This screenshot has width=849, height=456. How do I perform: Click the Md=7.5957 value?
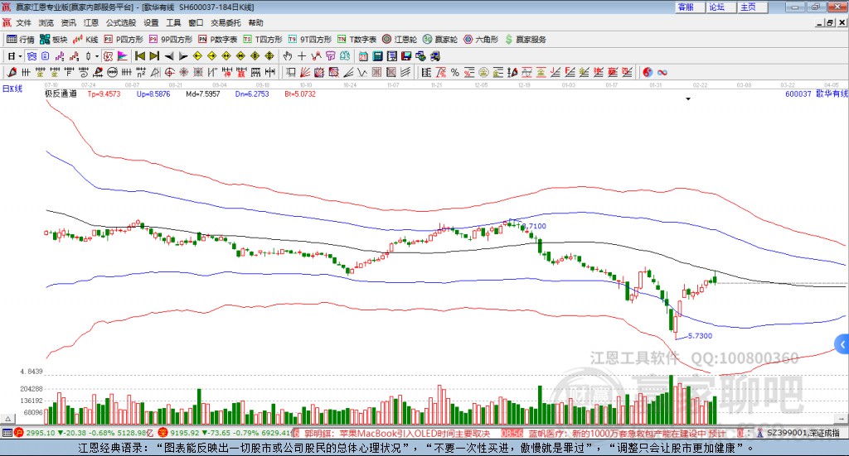point(202,94)
